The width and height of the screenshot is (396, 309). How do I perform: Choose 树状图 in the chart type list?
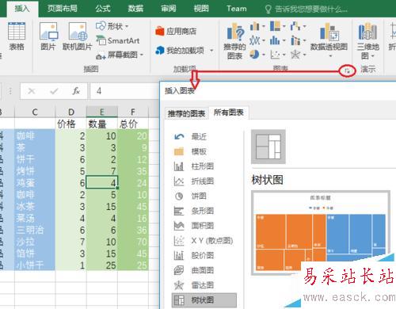coord(204,300)
